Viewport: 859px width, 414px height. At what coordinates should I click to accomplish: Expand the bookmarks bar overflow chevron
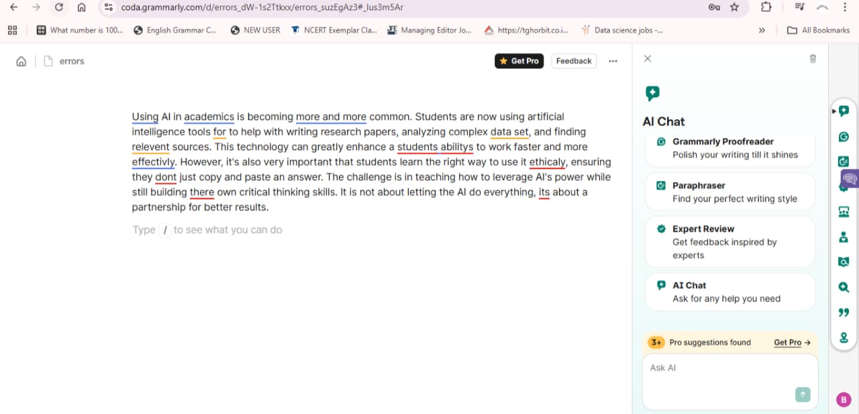[x=762, y=30]
